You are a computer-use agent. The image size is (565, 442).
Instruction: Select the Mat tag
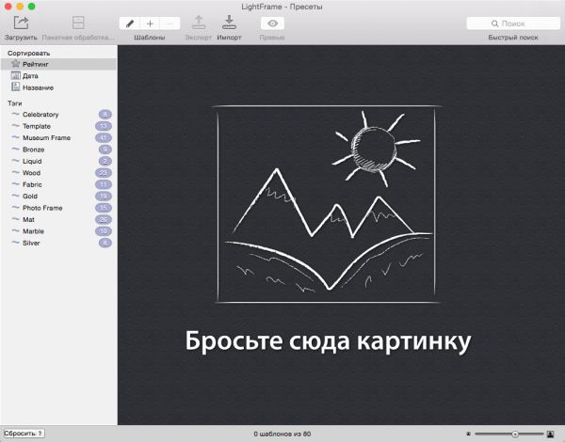pos(58,219)
